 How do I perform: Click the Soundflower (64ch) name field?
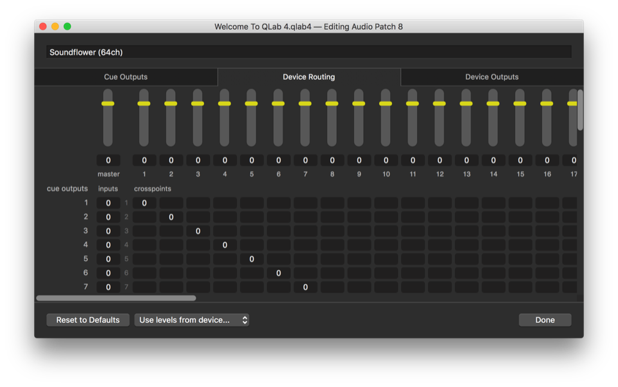click(308, 52)
